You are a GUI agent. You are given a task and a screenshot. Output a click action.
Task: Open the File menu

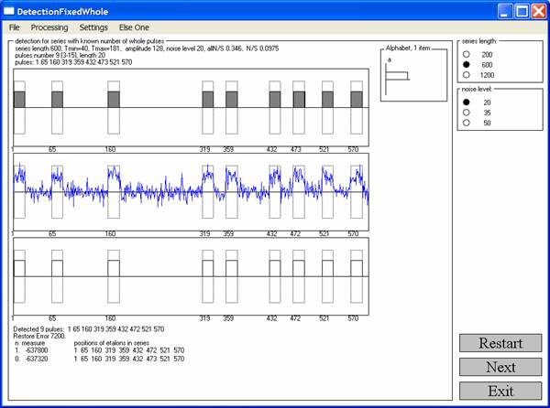tap(15, 27)
